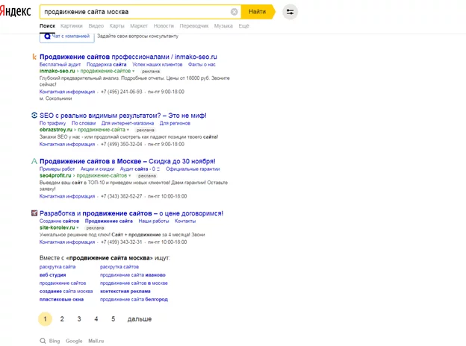Viewport: 466px width, 346px height.
Task: Click Поддержка сайта sitelink
Action: coord(106,64)
